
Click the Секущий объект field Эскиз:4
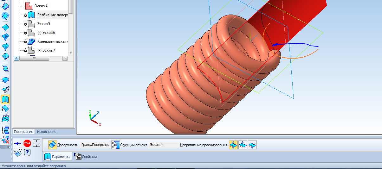tap(164, 145)
